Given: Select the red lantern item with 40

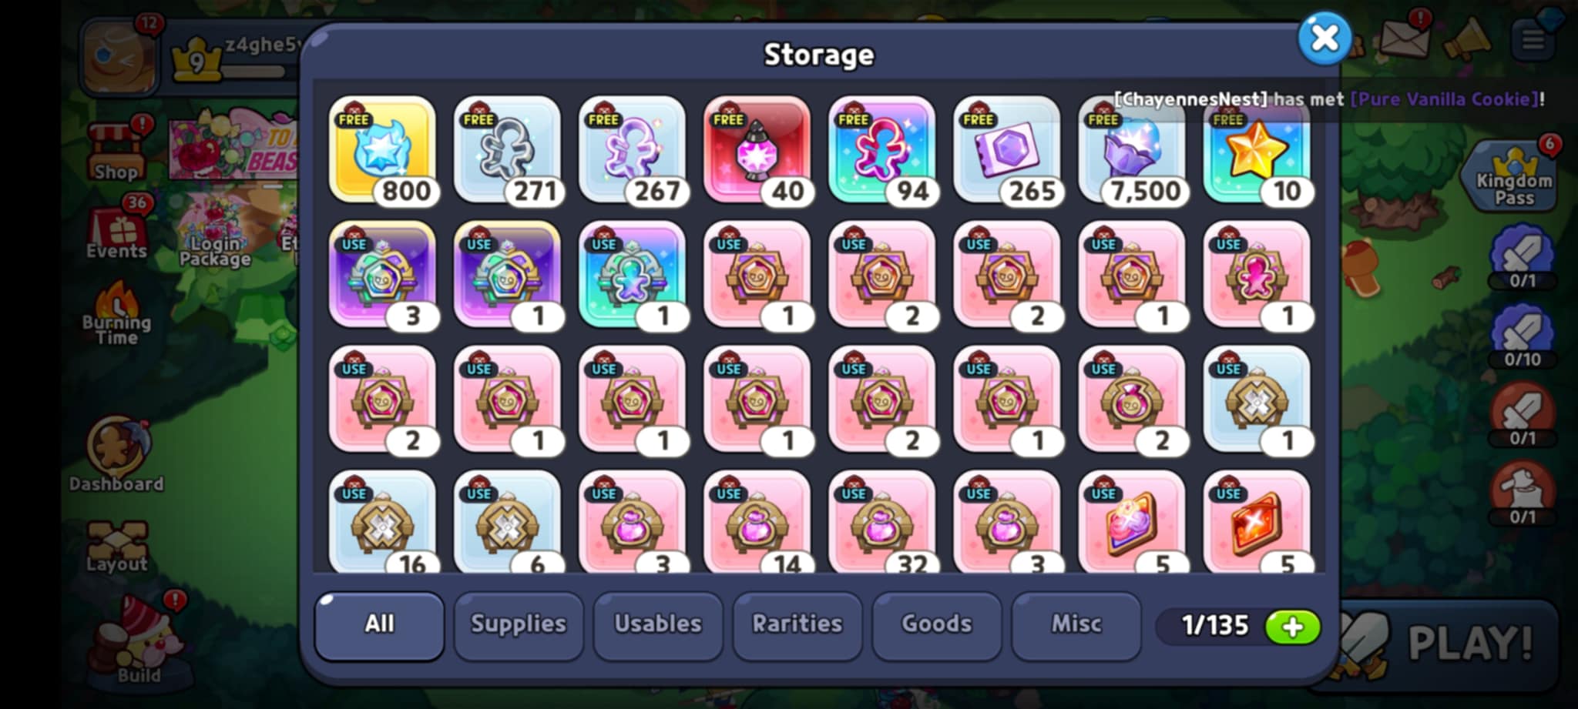Looking at the screenshot, I should point(757,150).
